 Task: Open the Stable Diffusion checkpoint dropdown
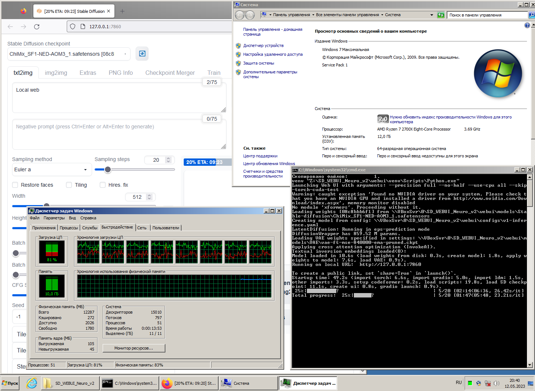[69, 54]
